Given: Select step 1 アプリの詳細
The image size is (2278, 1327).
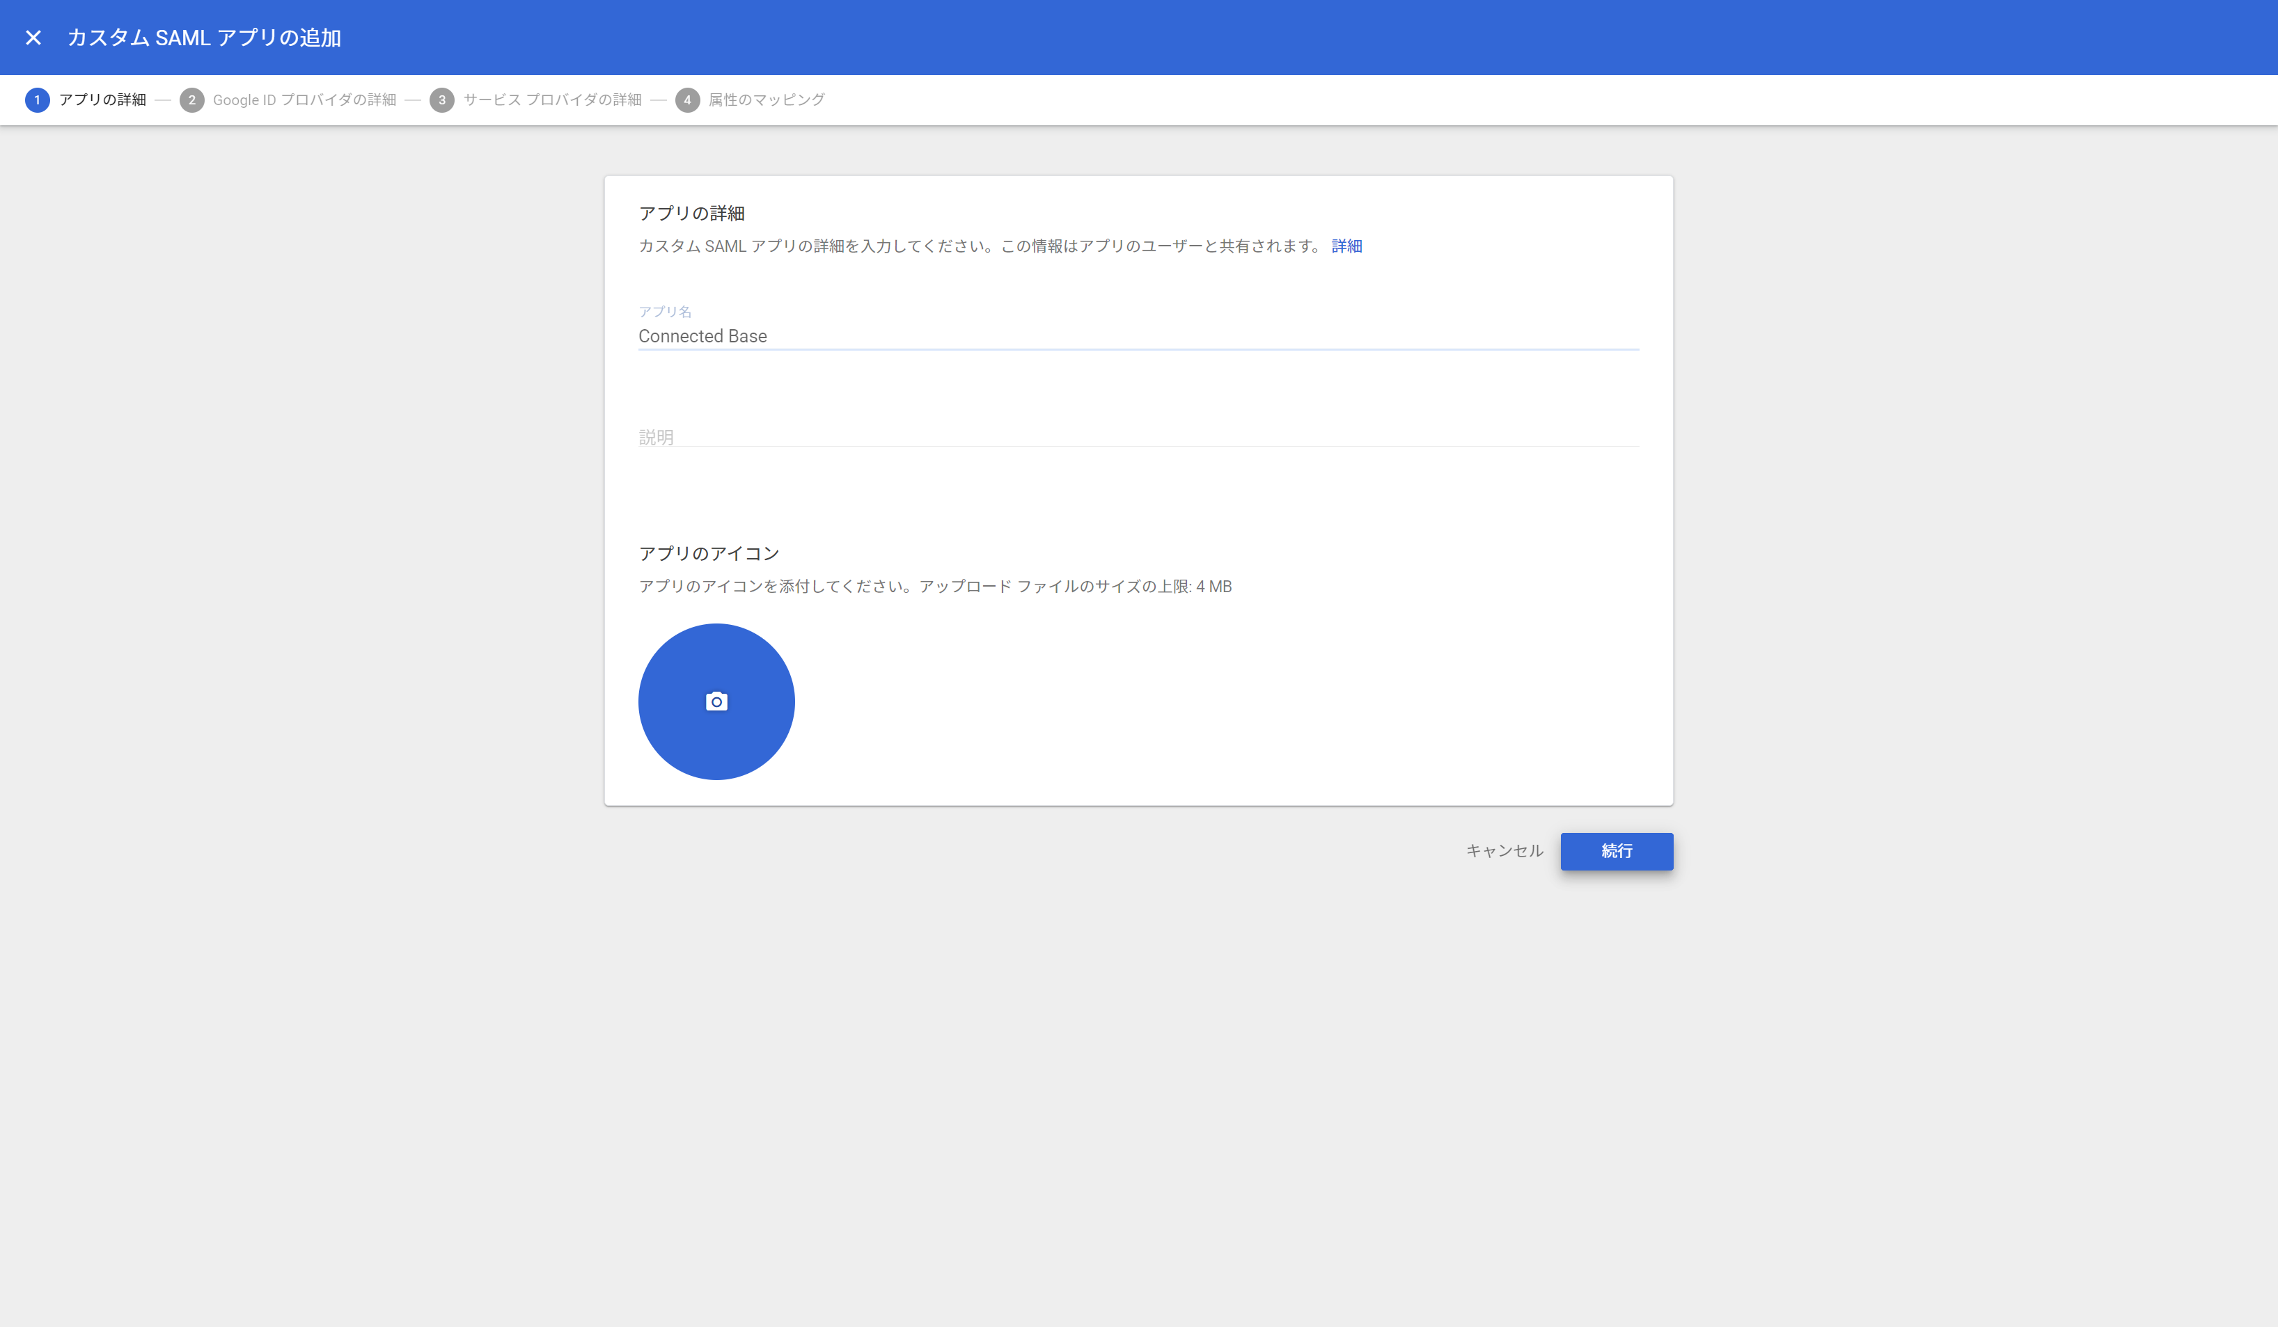Looking at the screenshot, I should pos(86,100).
